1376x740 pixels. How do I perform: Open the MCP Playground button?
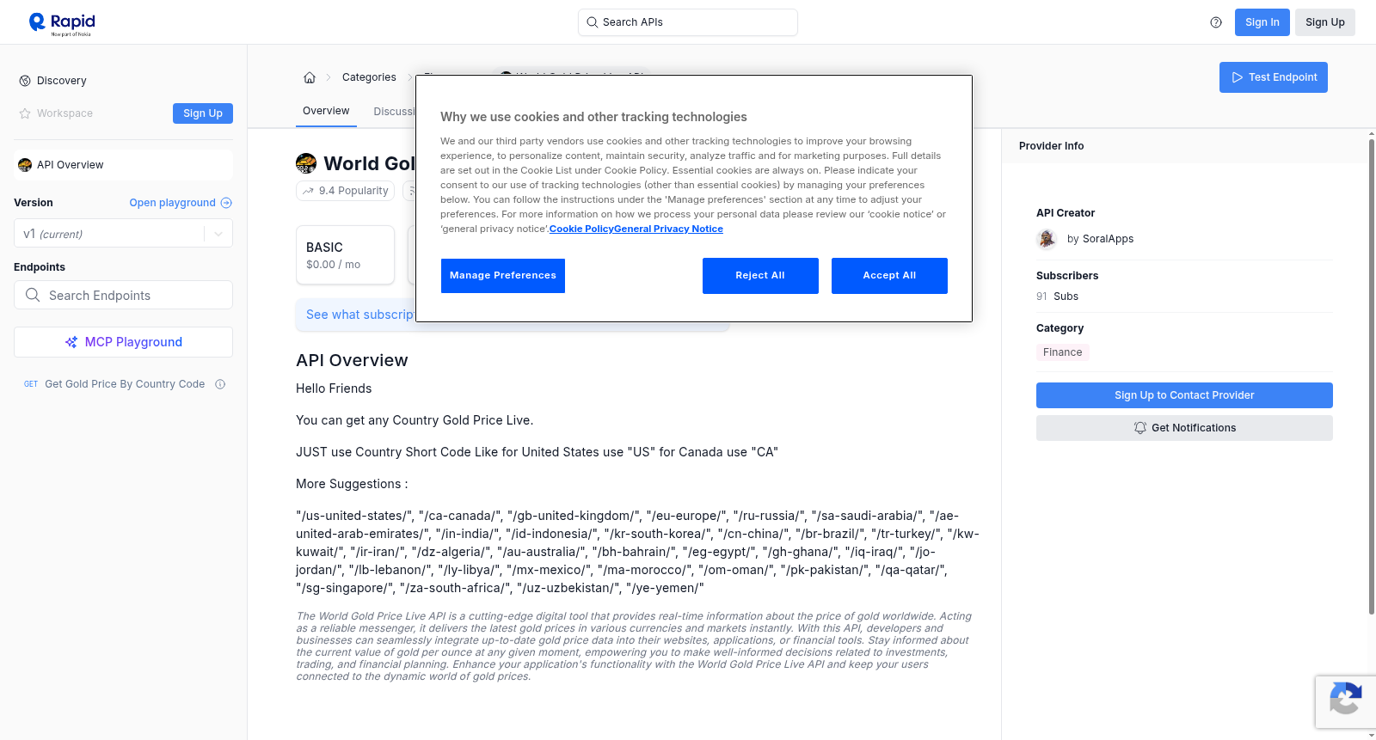tap(123, 342)
